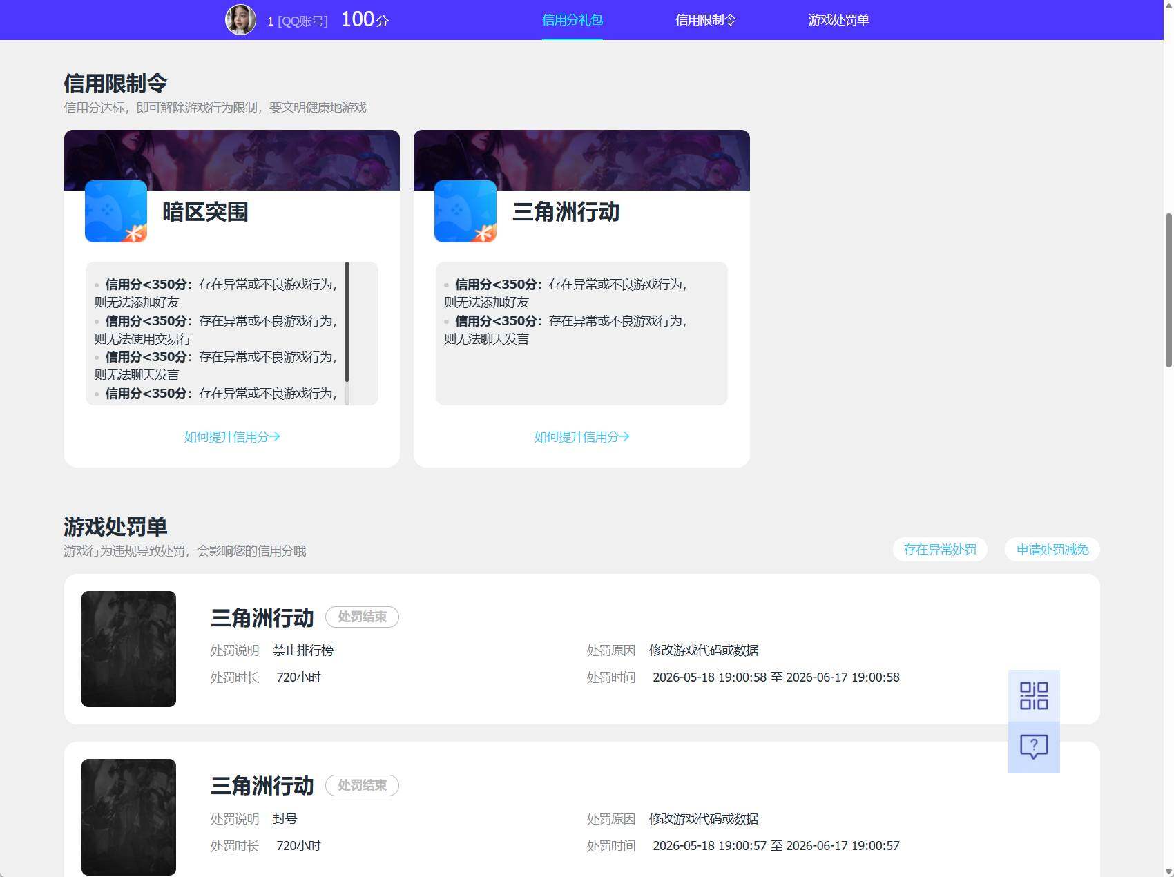Click 720小时 duration in the 封号 record
The image size is (1174, 877).
coord(298,845)
